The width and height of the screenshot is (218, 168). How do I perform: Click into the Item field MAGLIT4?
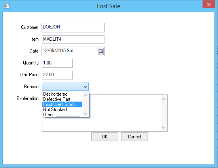pos(73,40)
